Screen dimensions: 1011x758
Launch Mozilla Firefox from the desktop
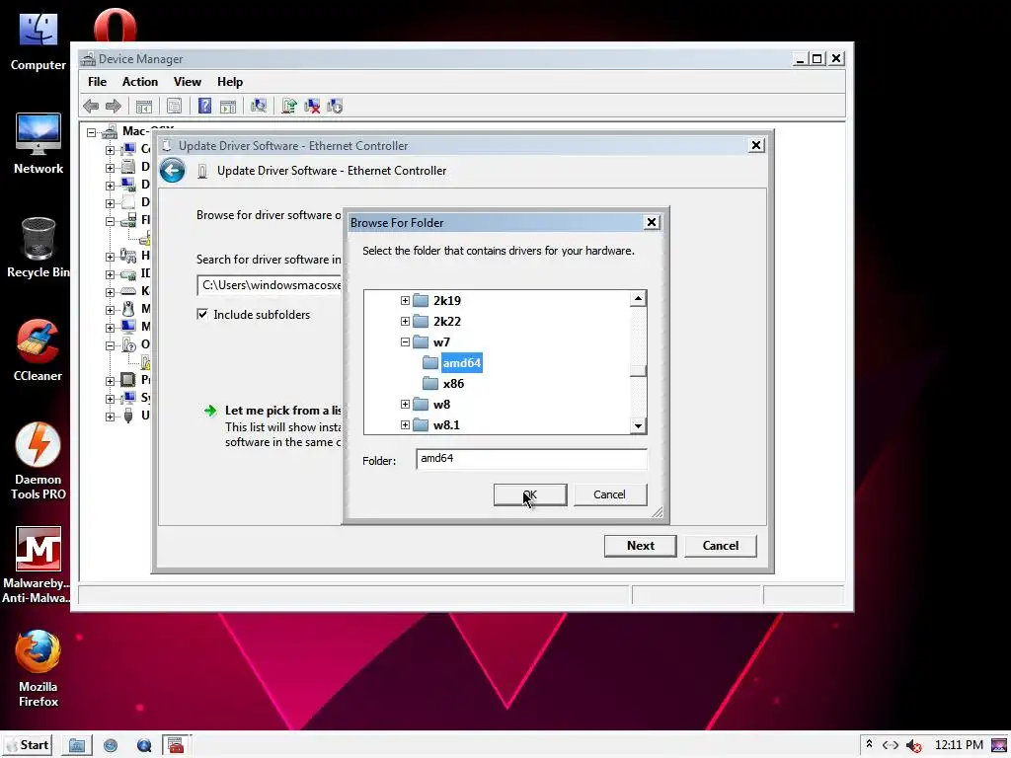39,668
